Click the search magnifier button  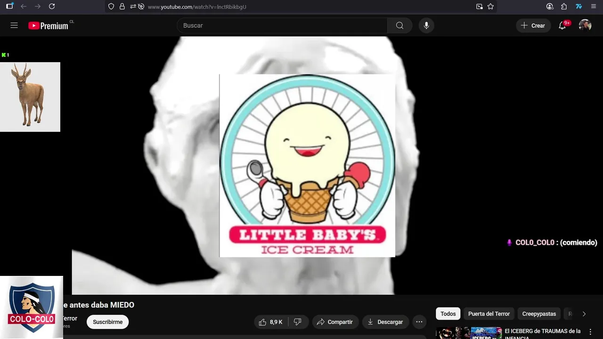point(399,25)
